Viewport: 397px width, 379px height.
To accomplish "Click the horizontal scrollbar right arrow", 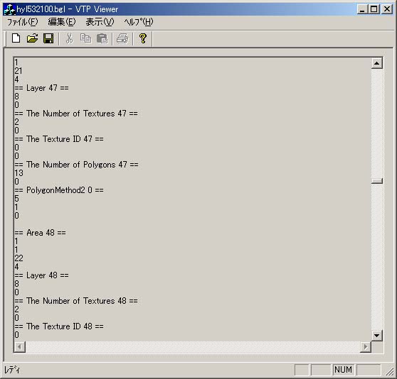I will pos(366,346).
